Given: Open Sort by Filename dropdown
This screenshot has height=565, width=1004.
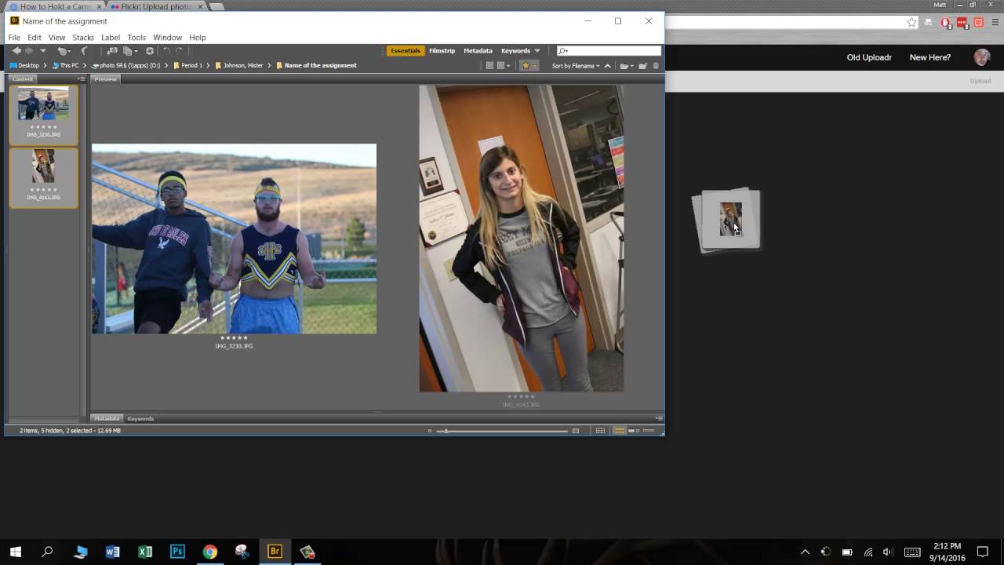Looking at the screenshot, I should pyautogui.click(x=576, y=66).
